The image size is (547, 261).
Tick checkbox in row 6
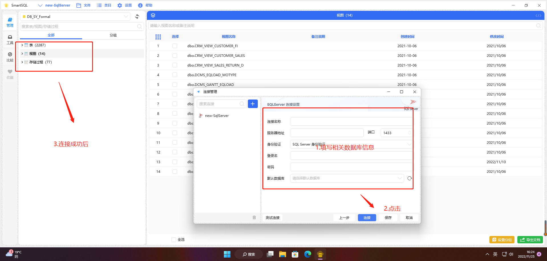tap(175, 94)
